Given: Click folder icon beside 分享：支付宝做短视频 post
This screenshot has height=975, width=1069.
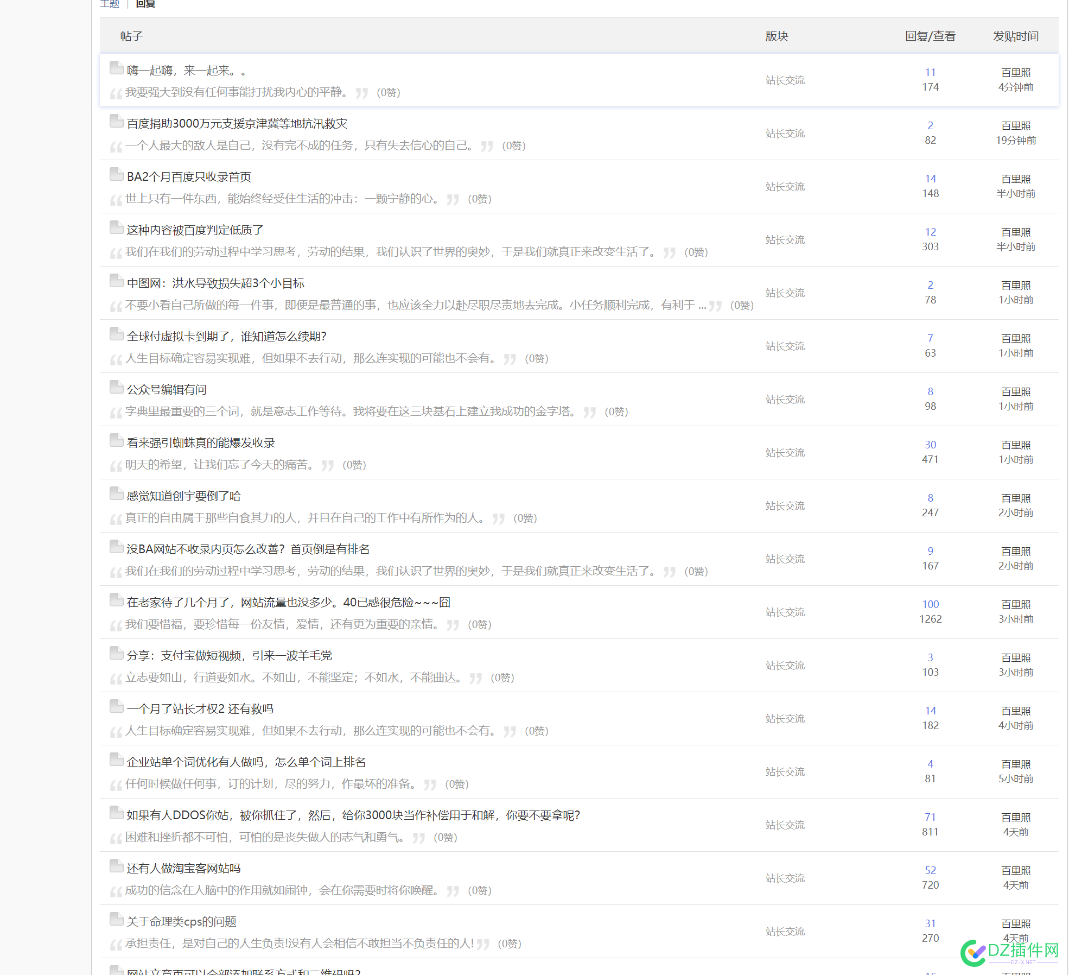Looking at the screenshot, I should coord(116,653).
